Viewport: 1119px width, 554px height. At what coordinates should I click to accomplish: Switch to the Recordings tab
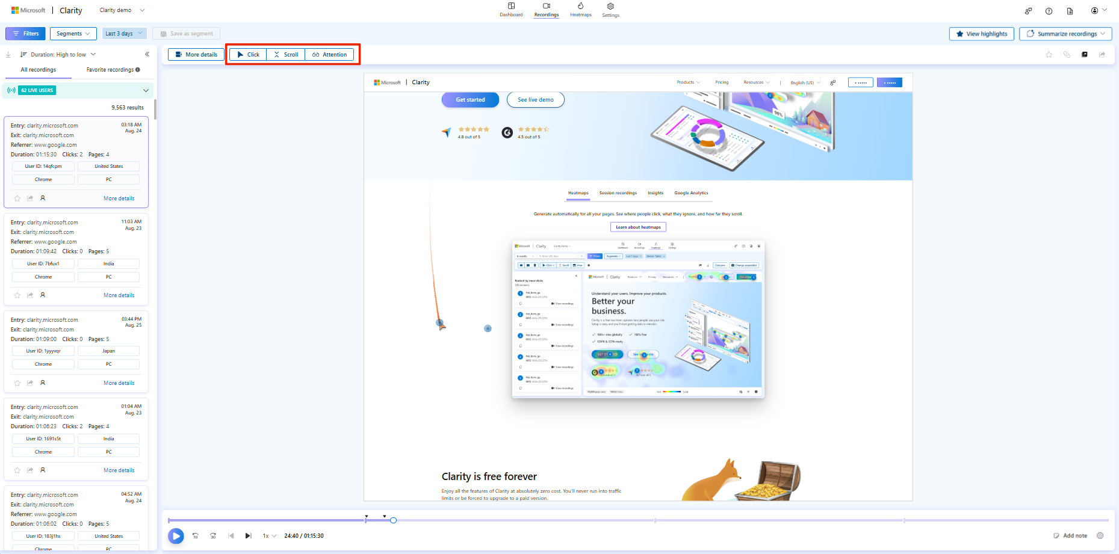point(547,10)
